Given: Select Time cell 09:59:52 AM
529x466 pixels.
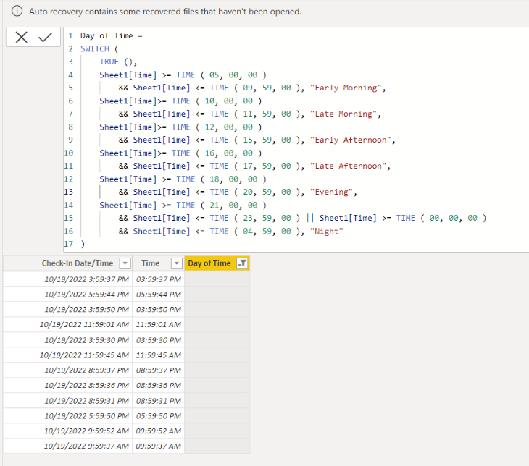Looking at the screenshot, I should (159, 431).
